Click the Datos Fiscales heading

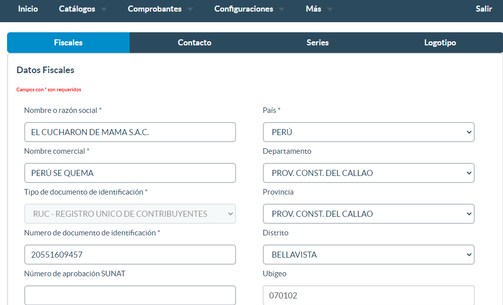(x=45, y=70)
